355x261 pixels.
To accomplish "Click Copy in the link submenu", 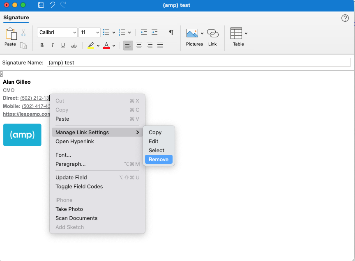I will pos(159,132).
